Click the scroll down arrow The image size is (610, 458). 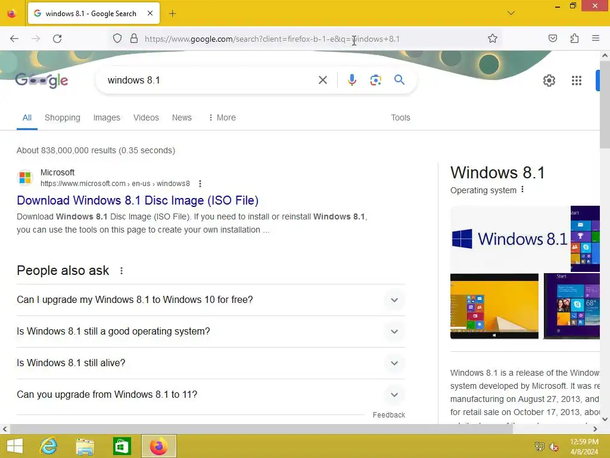605,419
